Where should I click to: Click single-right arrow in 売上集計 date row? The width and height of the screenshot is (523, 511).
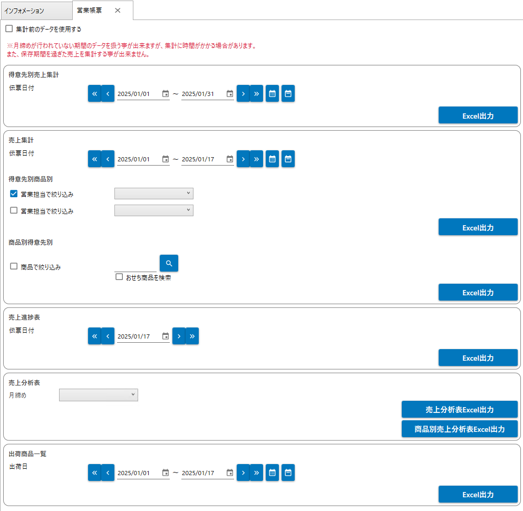pyautogui.click(x=243, y=159)
